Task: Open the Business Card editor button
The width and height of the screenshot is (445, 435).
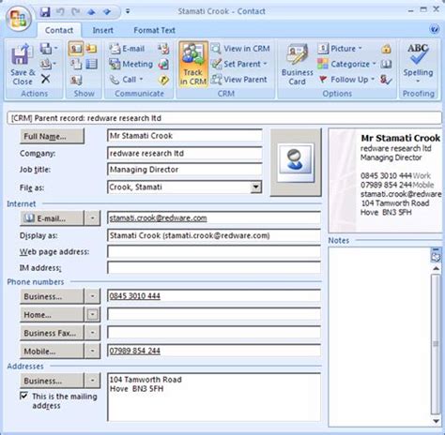Action: click(297, 65)
